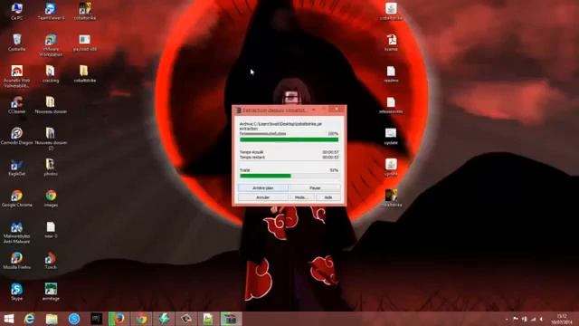Select the active WinRAR taskbar button
The width and height of the screenshot is (579, 326).
point(231,319)
